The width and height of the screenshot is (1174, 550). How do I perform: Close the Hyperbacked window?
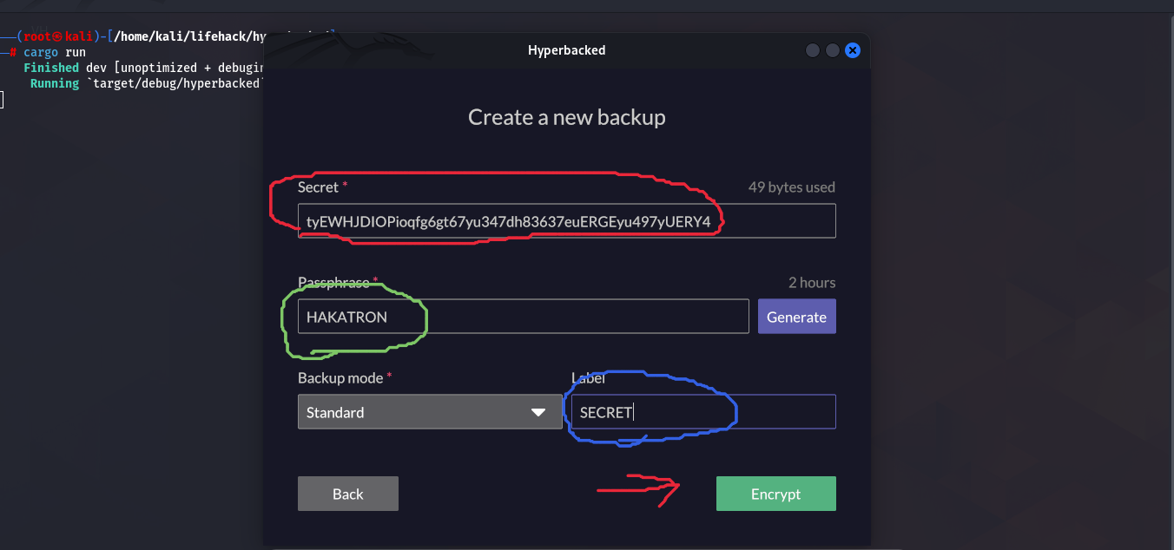[x=853, y=50]
